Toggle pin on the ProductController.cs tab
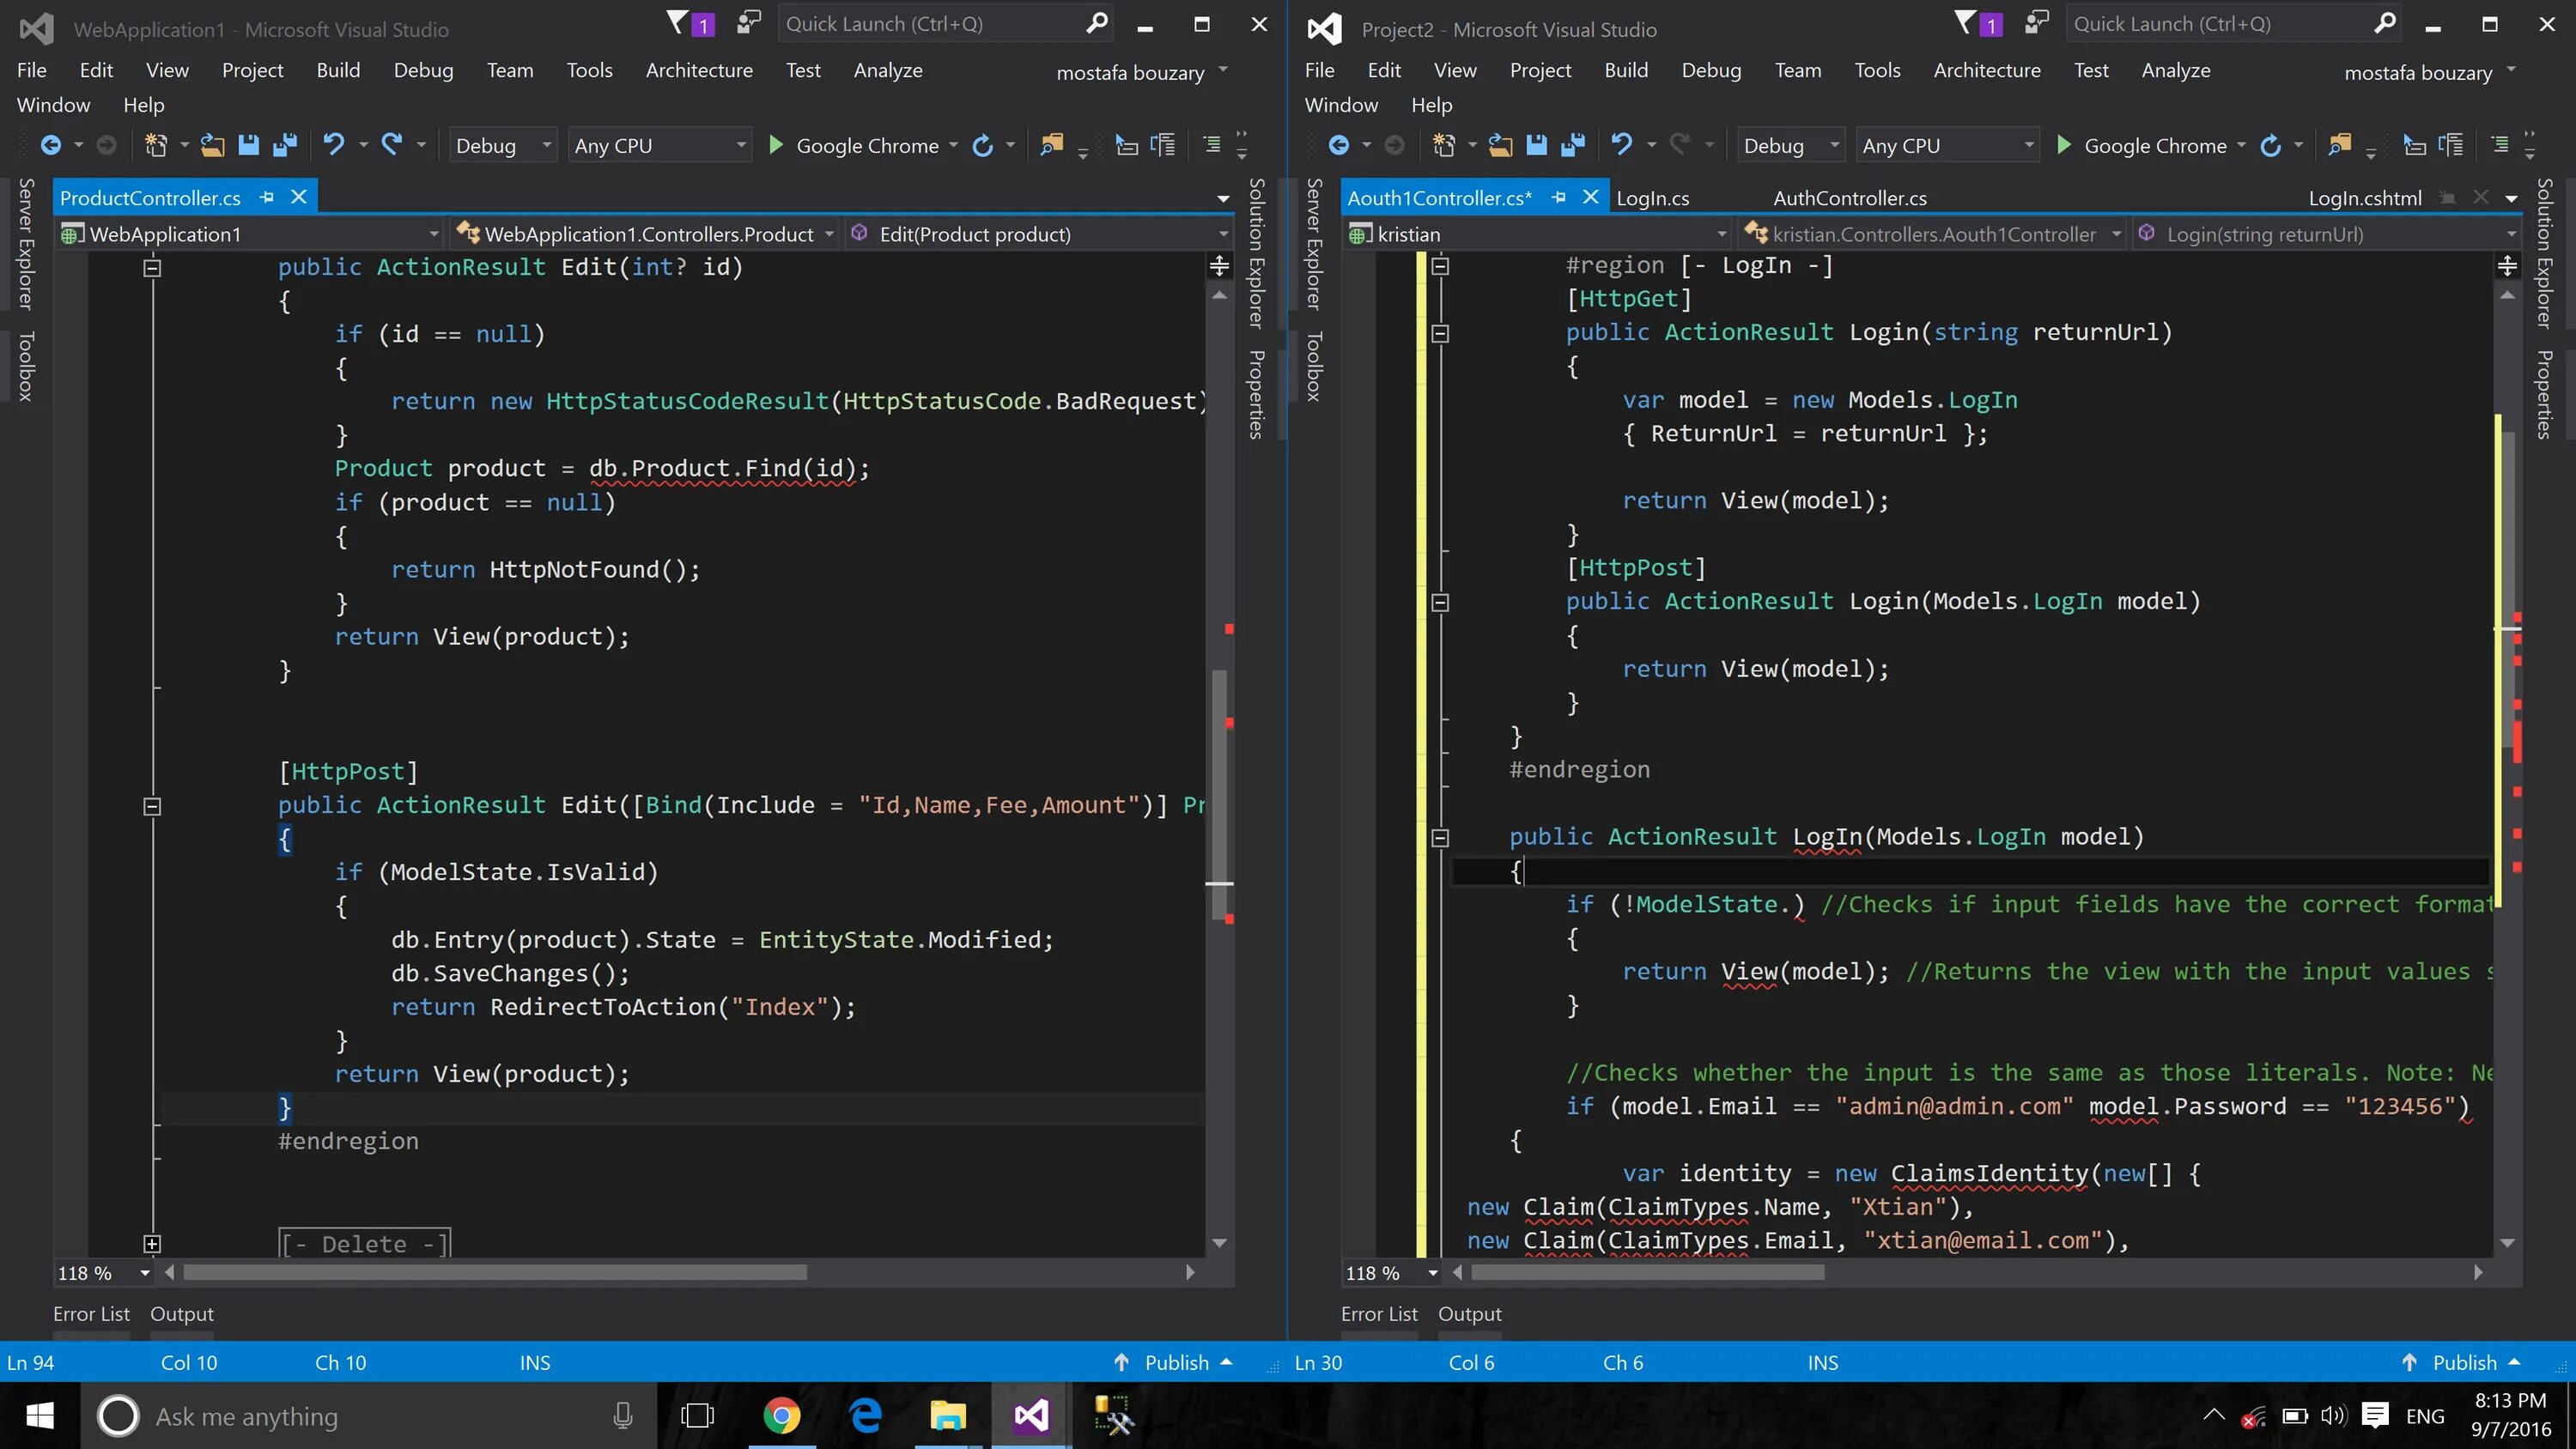The height and width of the screenshot is (1449, 2576). [x=267, y=198]
